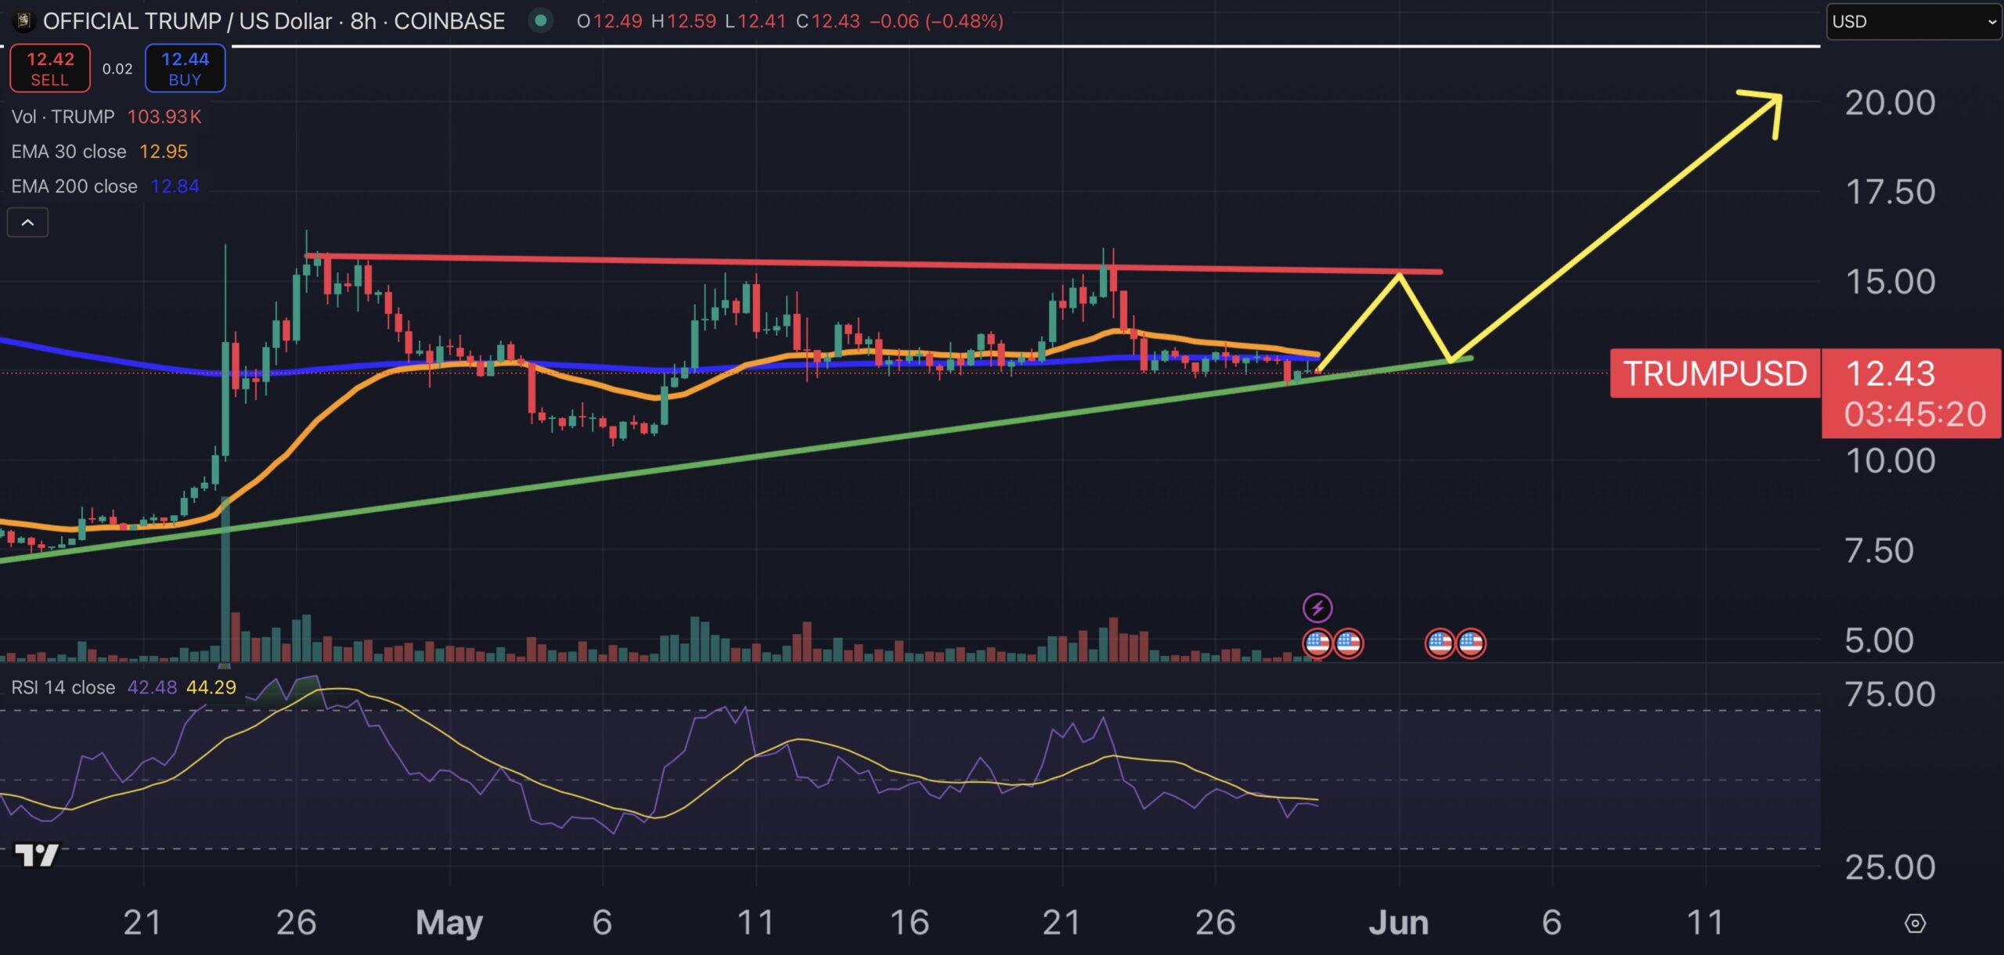Click the TRUMPUSD price label tag
Viewport: 2004px width, 955px height.
[1715, 373]
